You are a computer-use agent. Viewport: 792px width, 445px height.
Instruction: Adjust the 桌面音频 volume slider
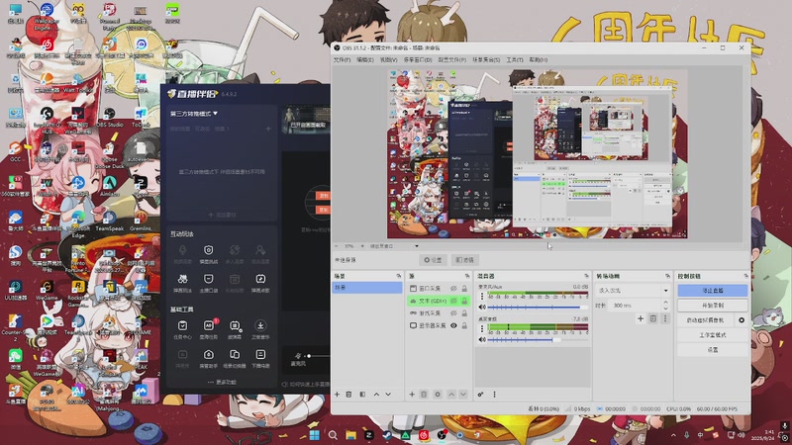(x=538, y=339)
